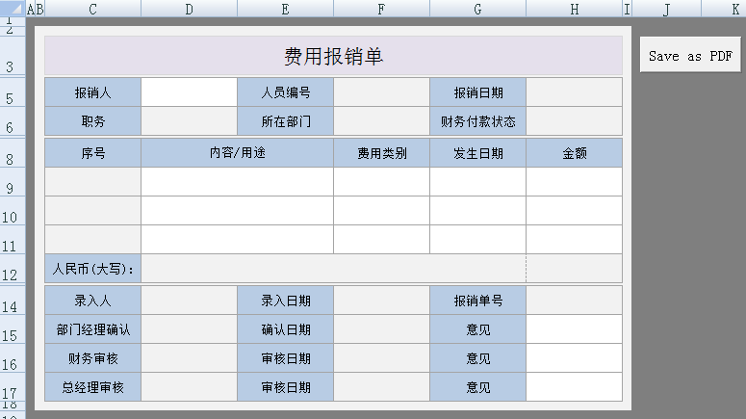The image size is (746, 419).
Task: Select column G header
Action: pos(477,9)
